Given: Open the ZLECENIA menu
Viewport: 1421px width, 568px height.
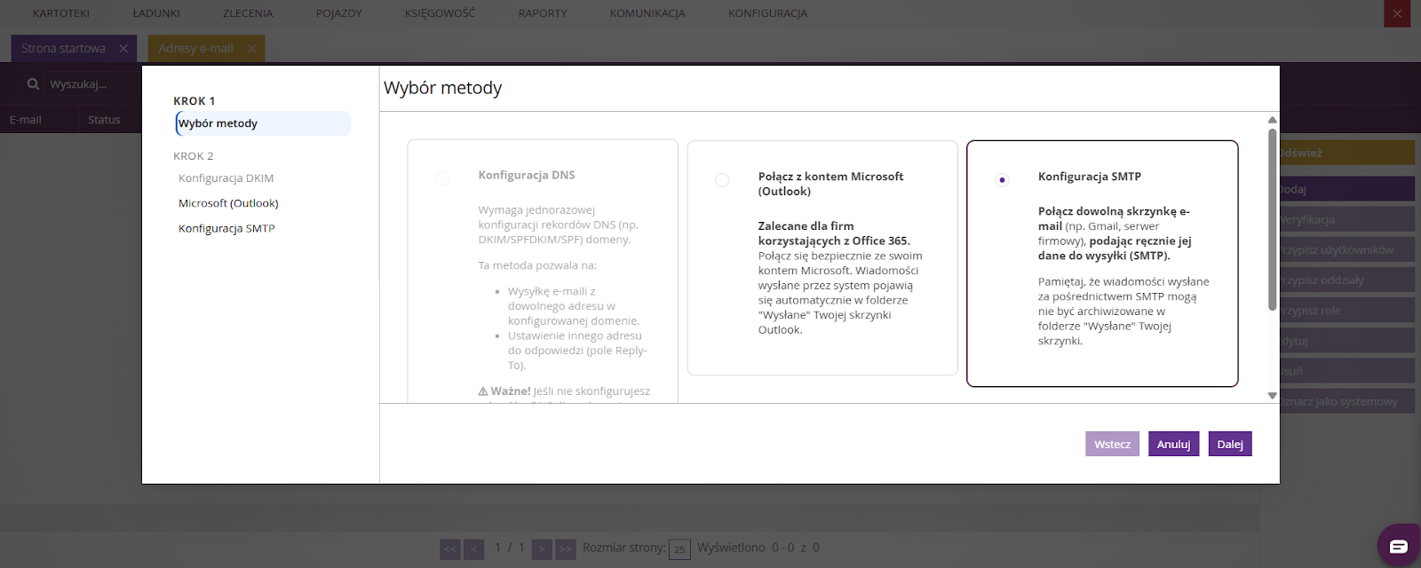Looking at the screenshot, I should 248,13.
